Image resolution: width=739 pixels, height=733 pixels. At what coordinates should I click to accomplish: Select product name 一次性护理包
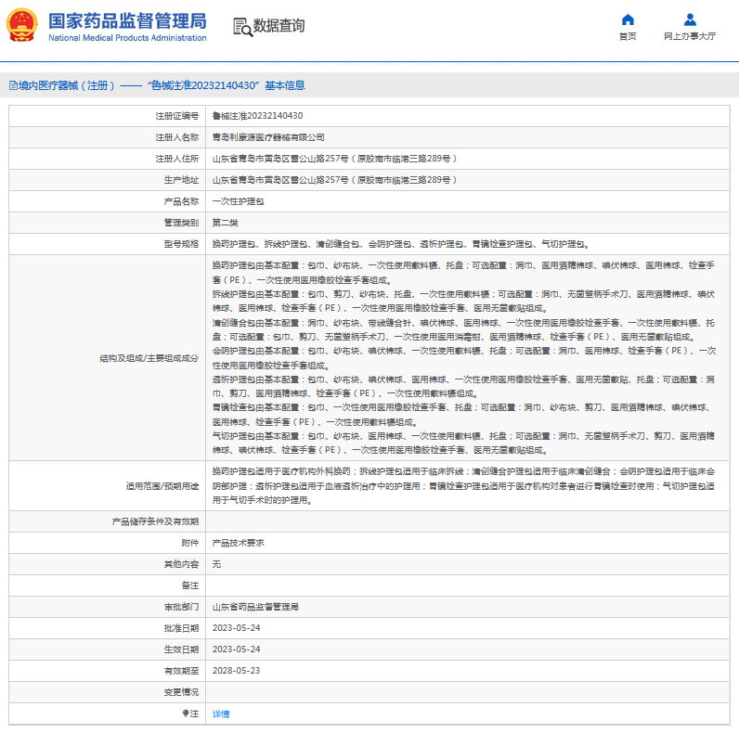(x=238, y=201)
